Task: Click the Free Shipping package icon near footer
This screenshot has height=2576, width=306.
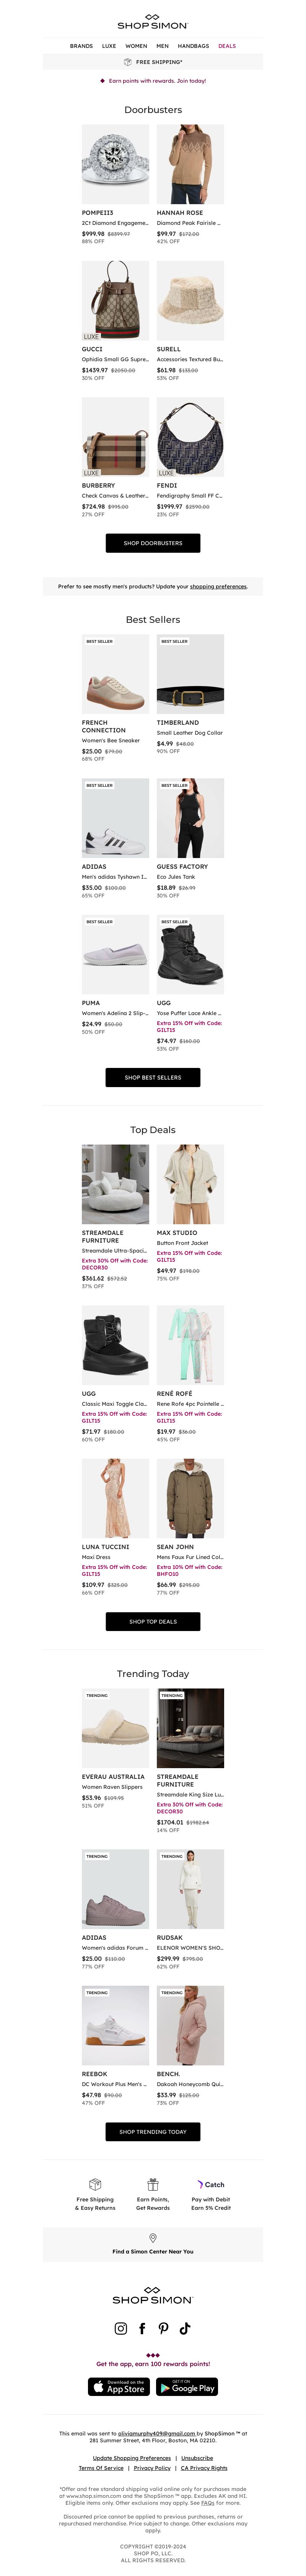Action: [x=95, y=2184]
